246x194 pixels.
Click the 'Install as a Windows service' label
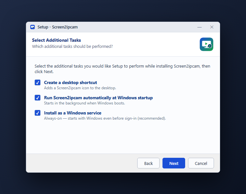coord(73,113)
